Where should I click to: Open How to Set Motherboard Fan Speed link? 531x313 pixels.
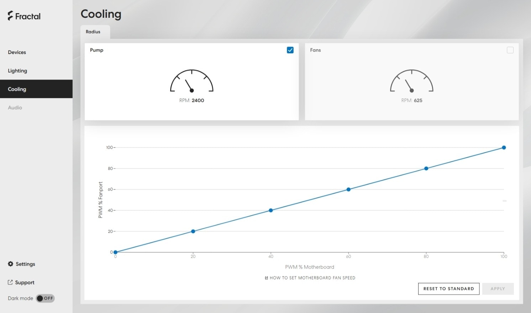pos(312,278)
